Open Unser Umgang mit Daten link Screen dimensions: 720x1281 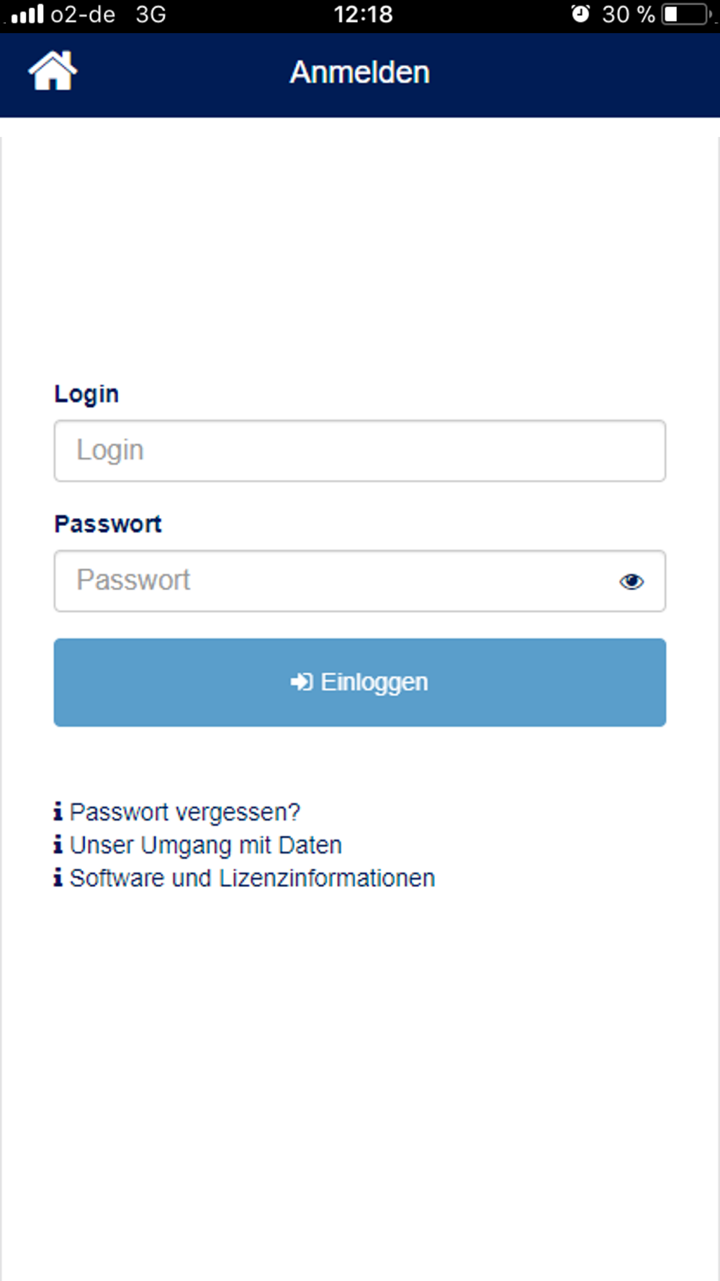point(206,845)
